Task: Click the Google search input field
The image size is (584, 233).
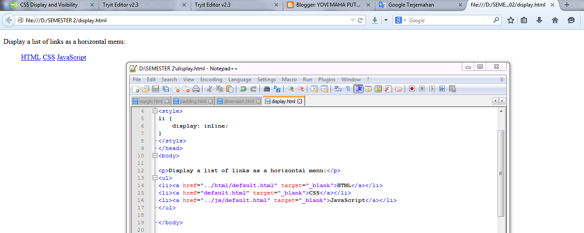Action: (449, 20)
